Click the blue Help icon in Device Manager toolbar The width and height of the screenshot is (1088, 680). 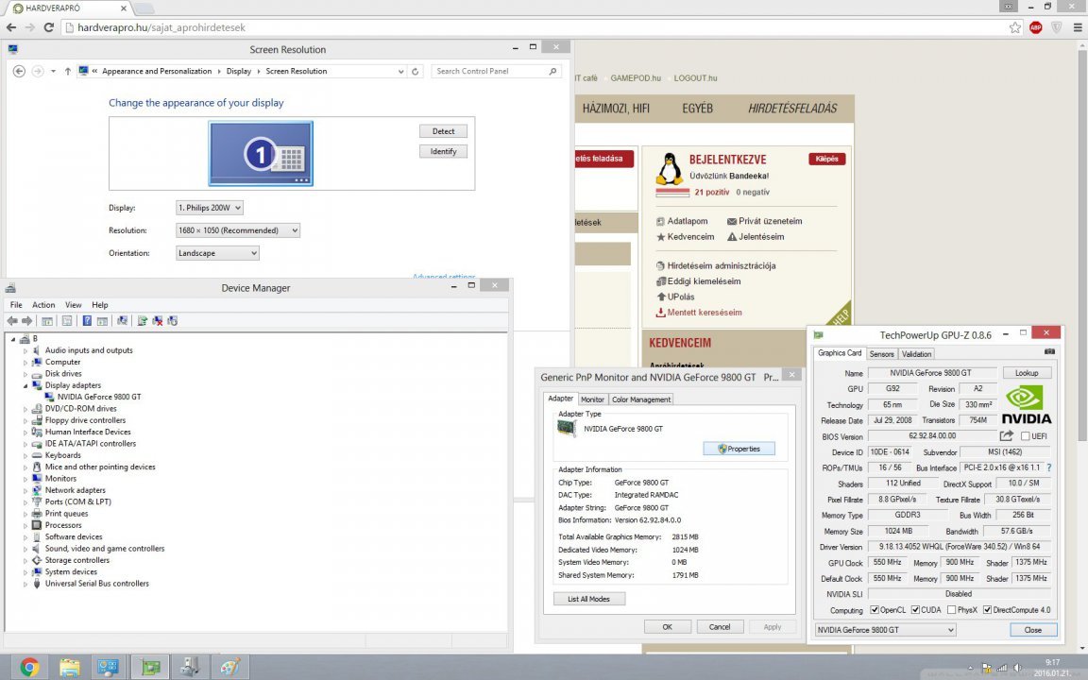coord(87,320)
